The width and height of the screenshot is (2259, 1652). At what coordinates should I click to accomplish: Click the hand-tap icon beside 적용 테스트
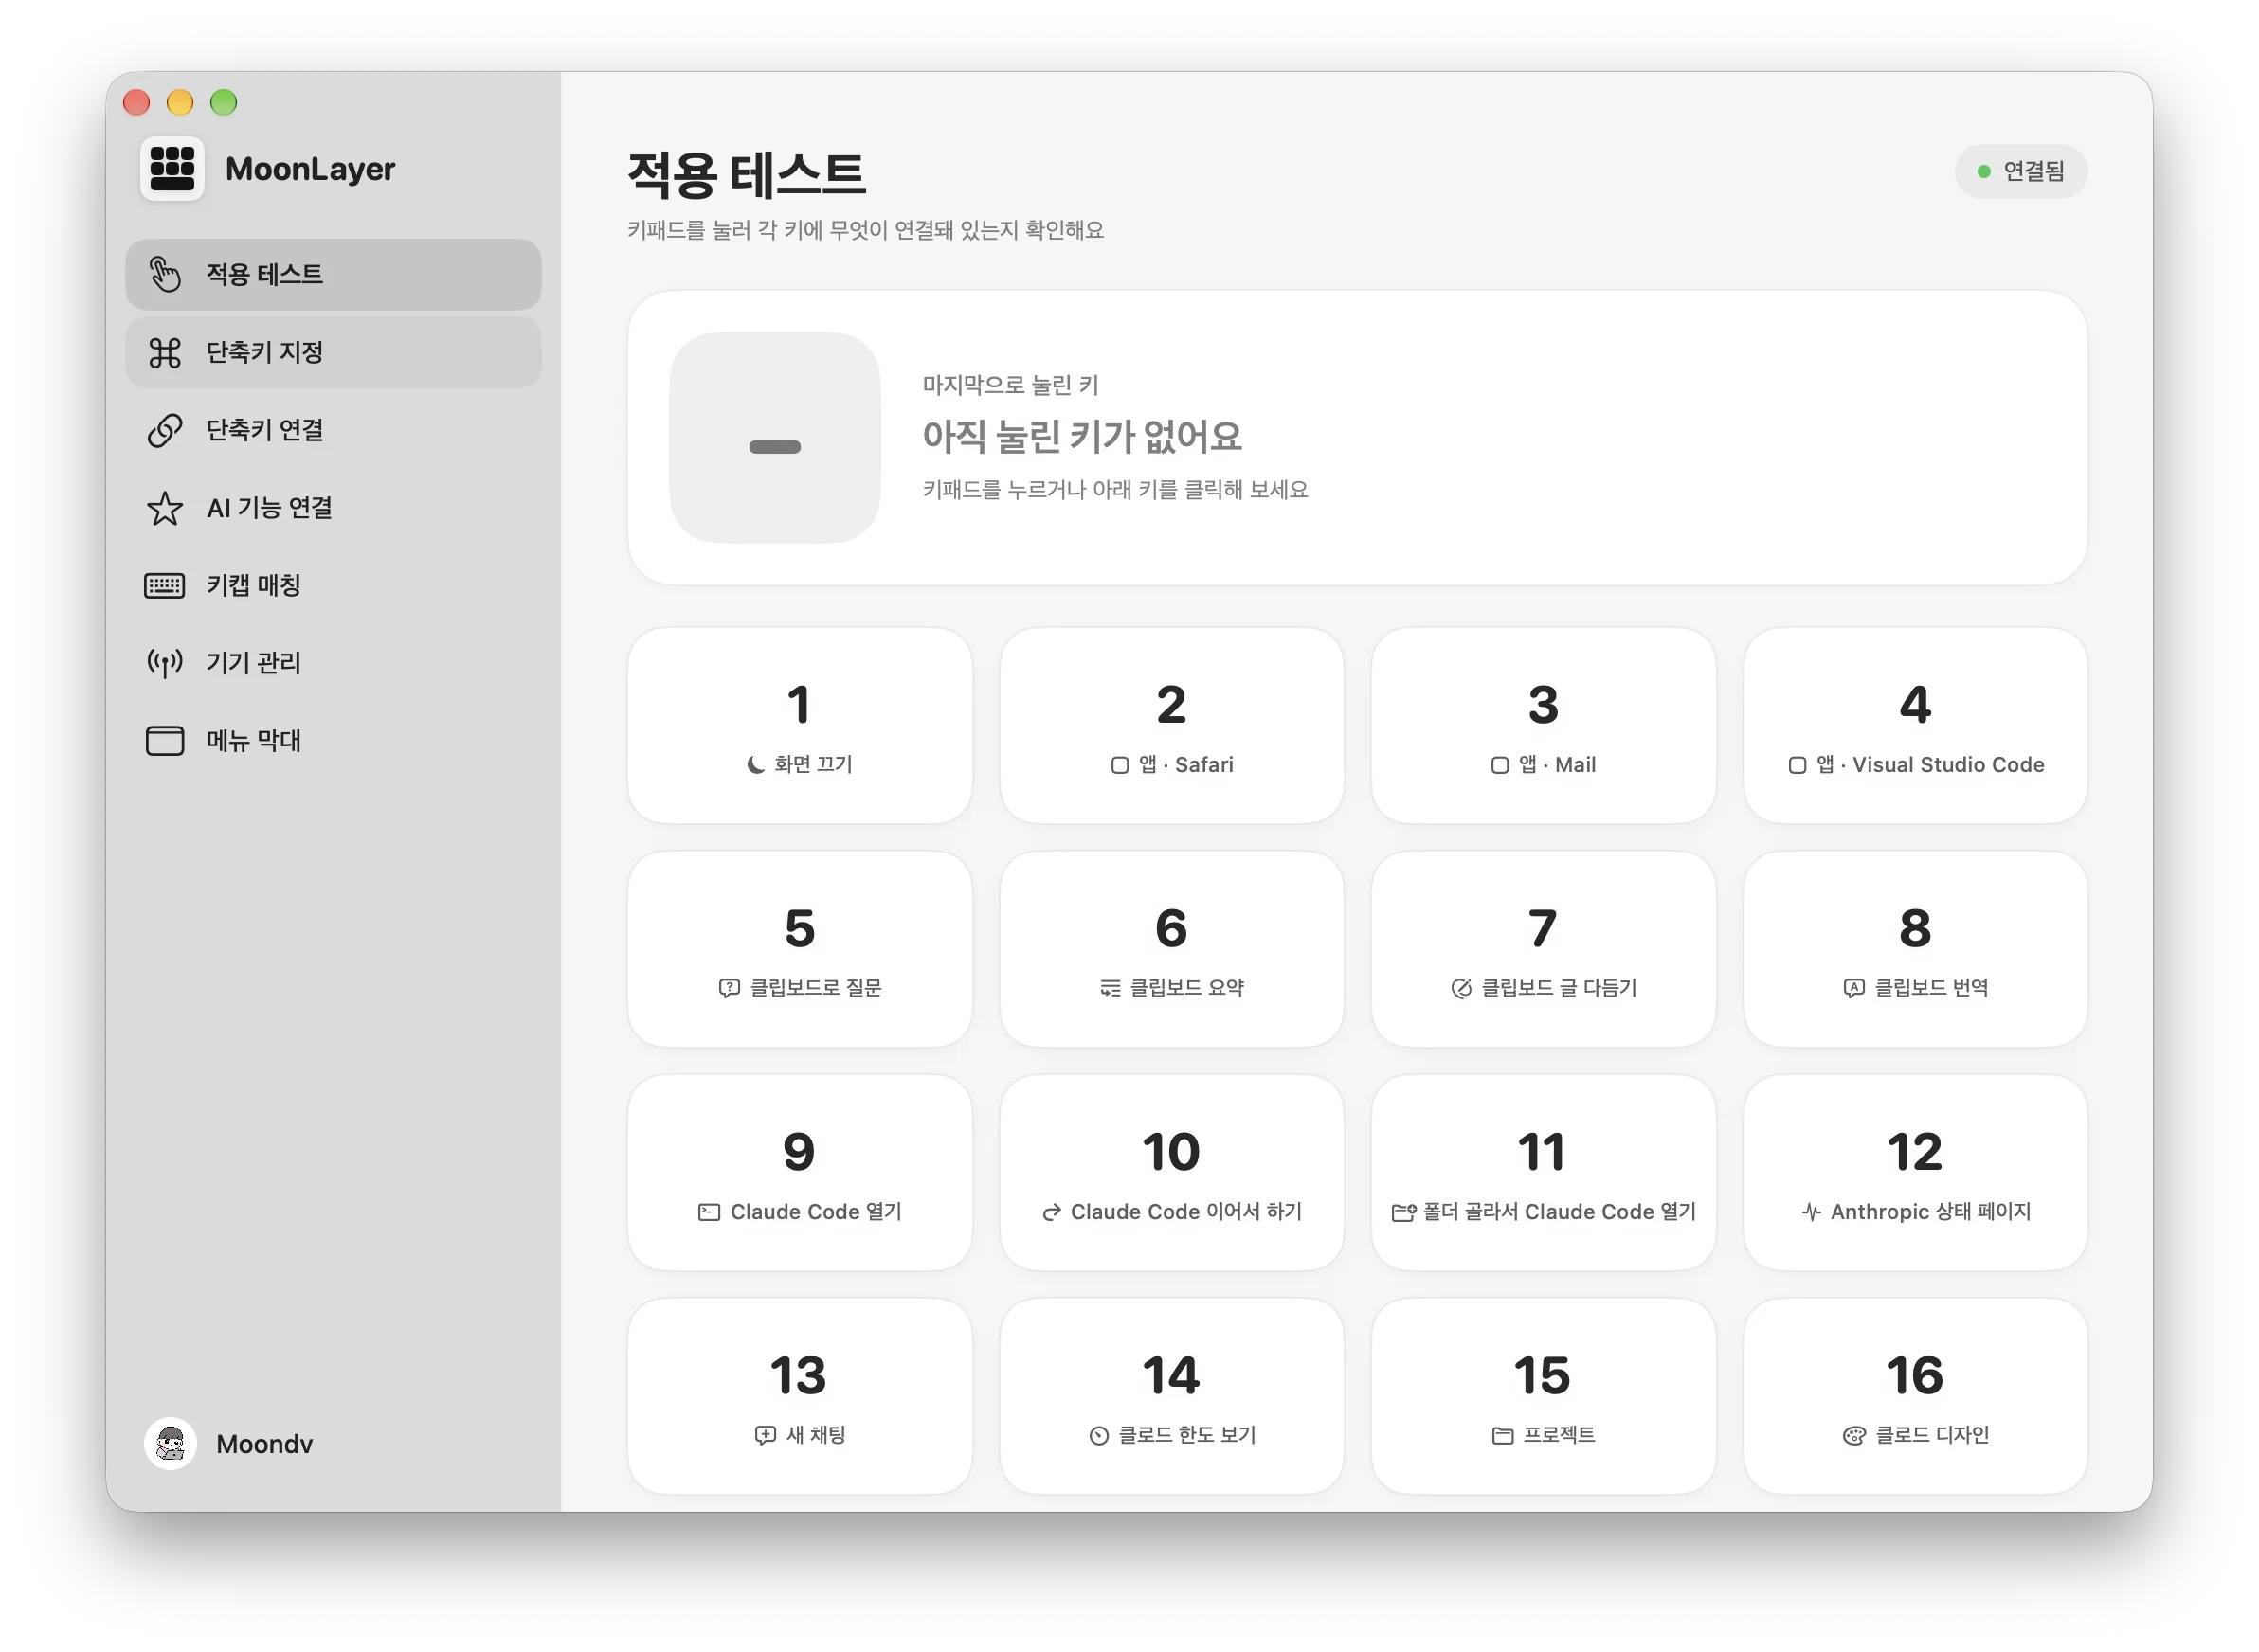[x=165, y=274]
